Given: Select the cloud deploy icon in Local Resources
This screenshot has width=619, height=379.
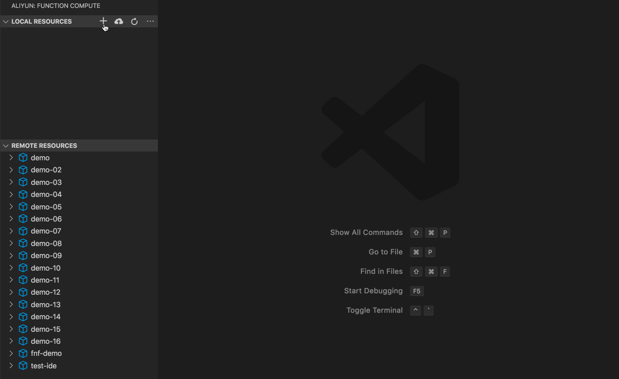Looking at the screenshot, I should (x=118, y=21).
